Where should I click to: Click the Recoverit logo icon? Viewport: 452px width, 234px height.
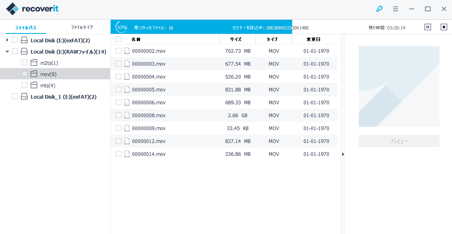[13, 9]
